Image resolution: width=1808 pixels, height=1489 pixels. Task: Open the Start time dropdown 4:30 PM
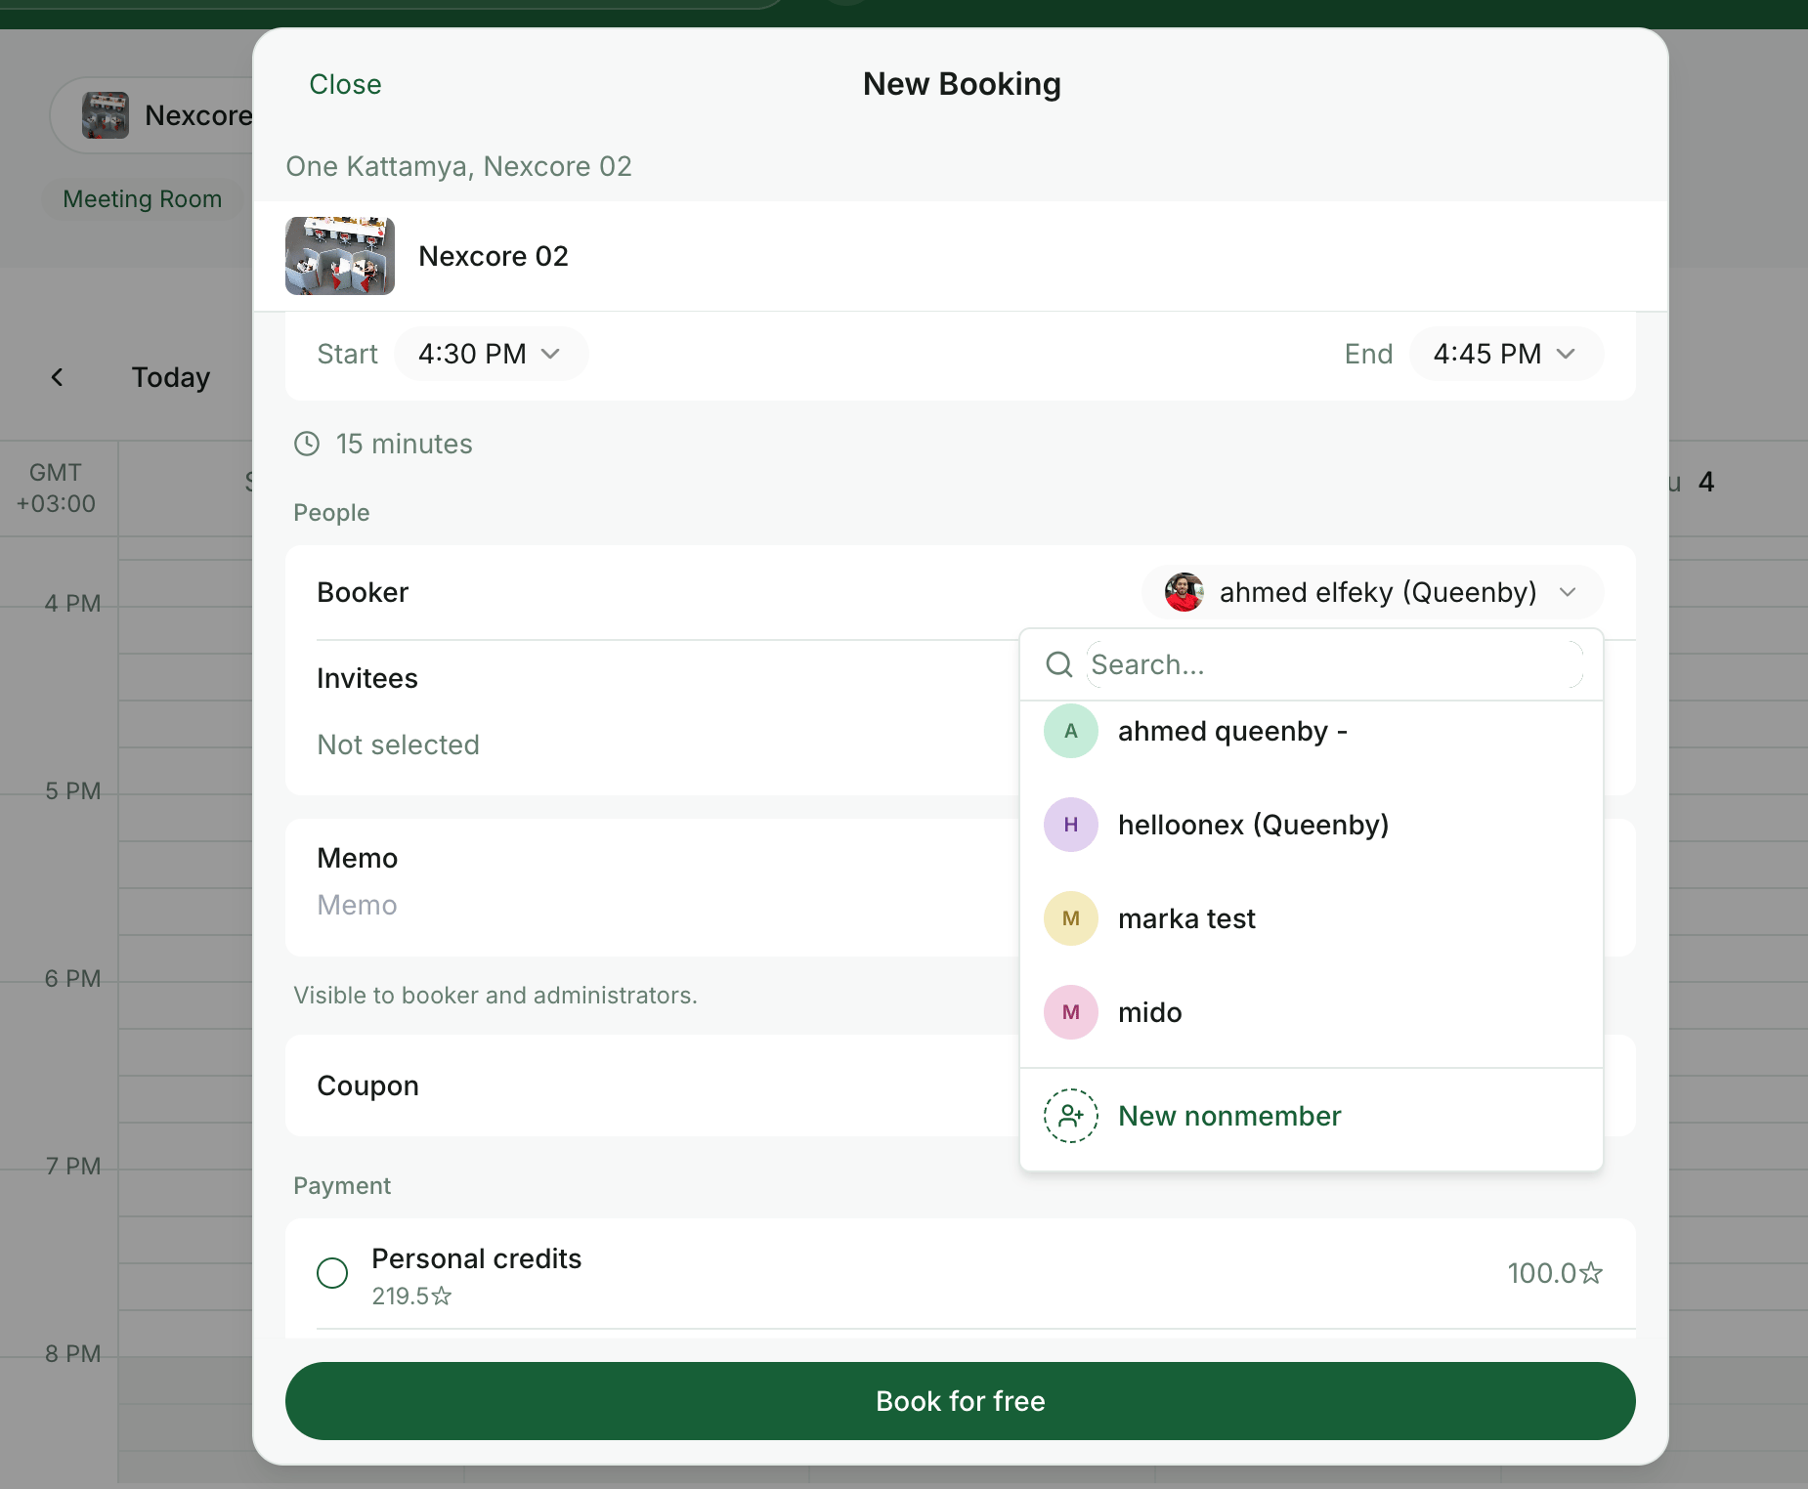pyautogui.click(x=491, y=354)
